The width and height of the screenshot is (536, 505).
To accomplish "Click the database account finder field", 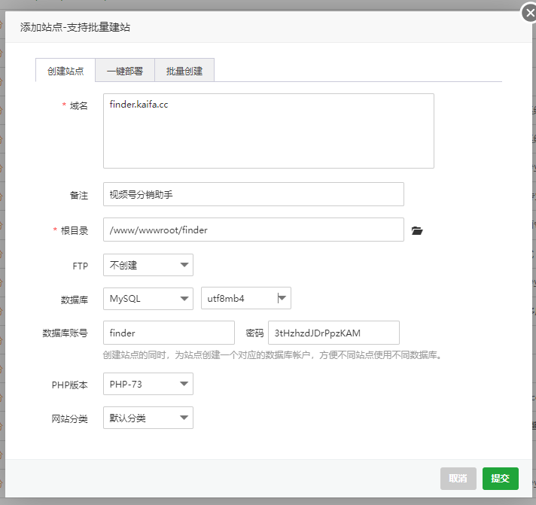I will click(169, 333).
